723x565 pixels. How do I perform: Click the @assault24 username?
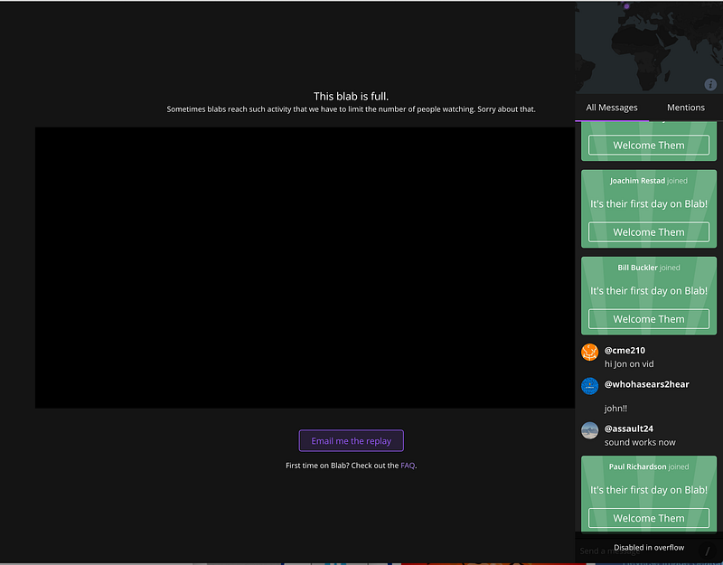tap(628, 428)
